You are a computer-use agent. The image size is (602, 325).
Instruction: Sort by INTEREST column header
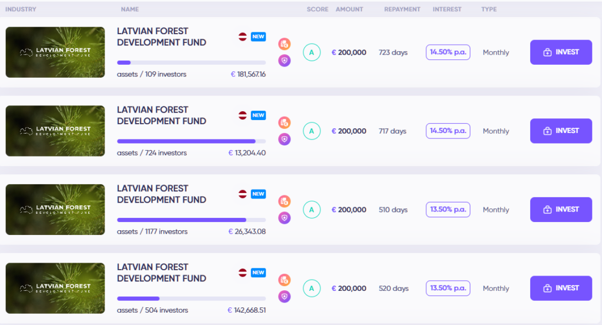pyautogui.click(x=447, y=9)
